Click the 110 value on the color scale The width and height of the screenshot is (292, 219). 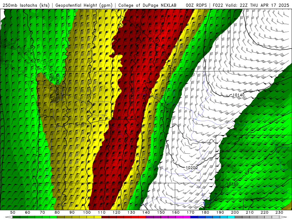(102, 212)
